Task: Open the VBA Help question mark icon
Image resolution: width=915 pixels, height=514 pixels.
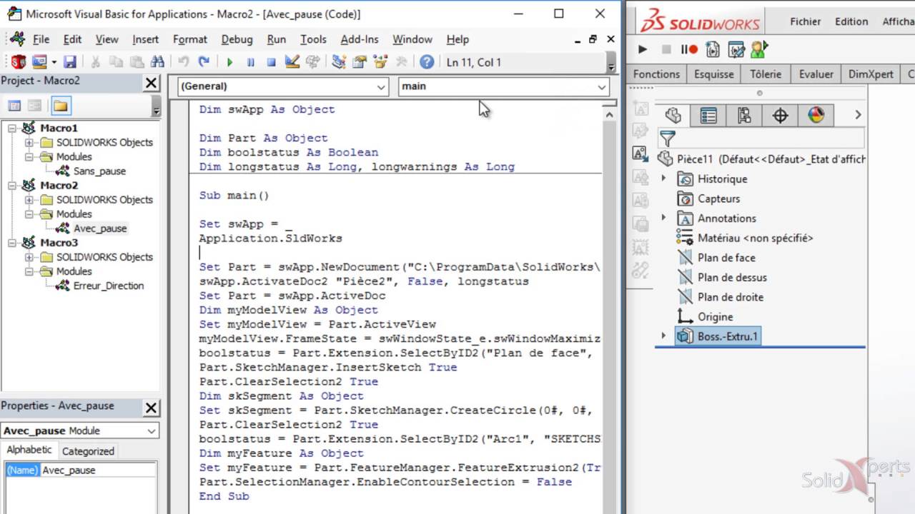Action: (x=427, y=62)
